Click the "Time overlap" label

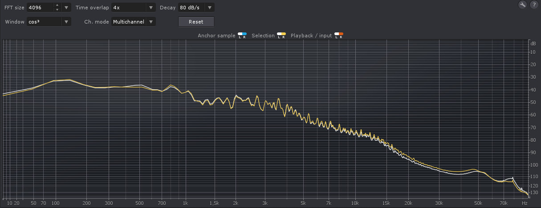92,8
